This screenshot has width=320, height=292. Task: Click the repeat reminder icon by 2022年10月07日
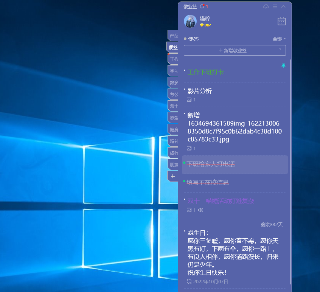(189, 281)
